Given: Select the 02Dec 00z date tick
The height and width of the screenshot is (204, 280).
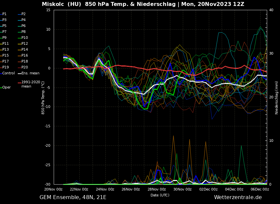Looking at the screenshot, I should tap(208, 189).
